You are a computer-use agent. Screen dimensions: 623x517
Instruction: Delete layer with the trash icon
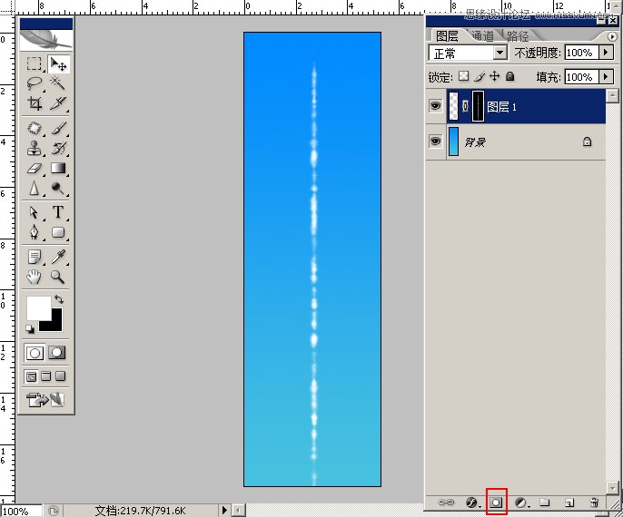[x=594, y=502]
